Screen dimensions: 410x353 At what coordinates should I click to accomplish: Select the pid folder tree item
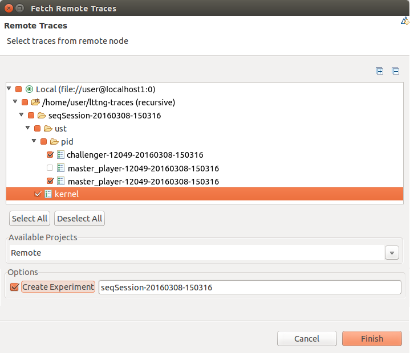67,142
